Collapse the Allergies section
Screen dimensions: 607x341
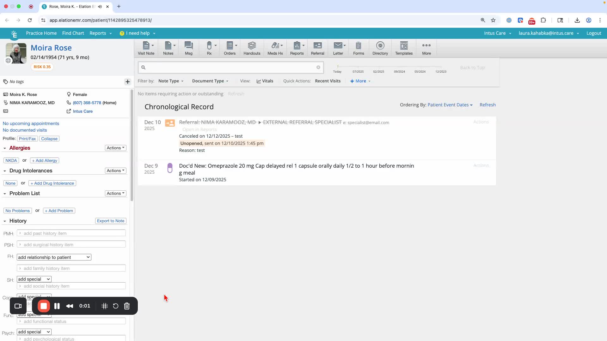coord(5,148)
